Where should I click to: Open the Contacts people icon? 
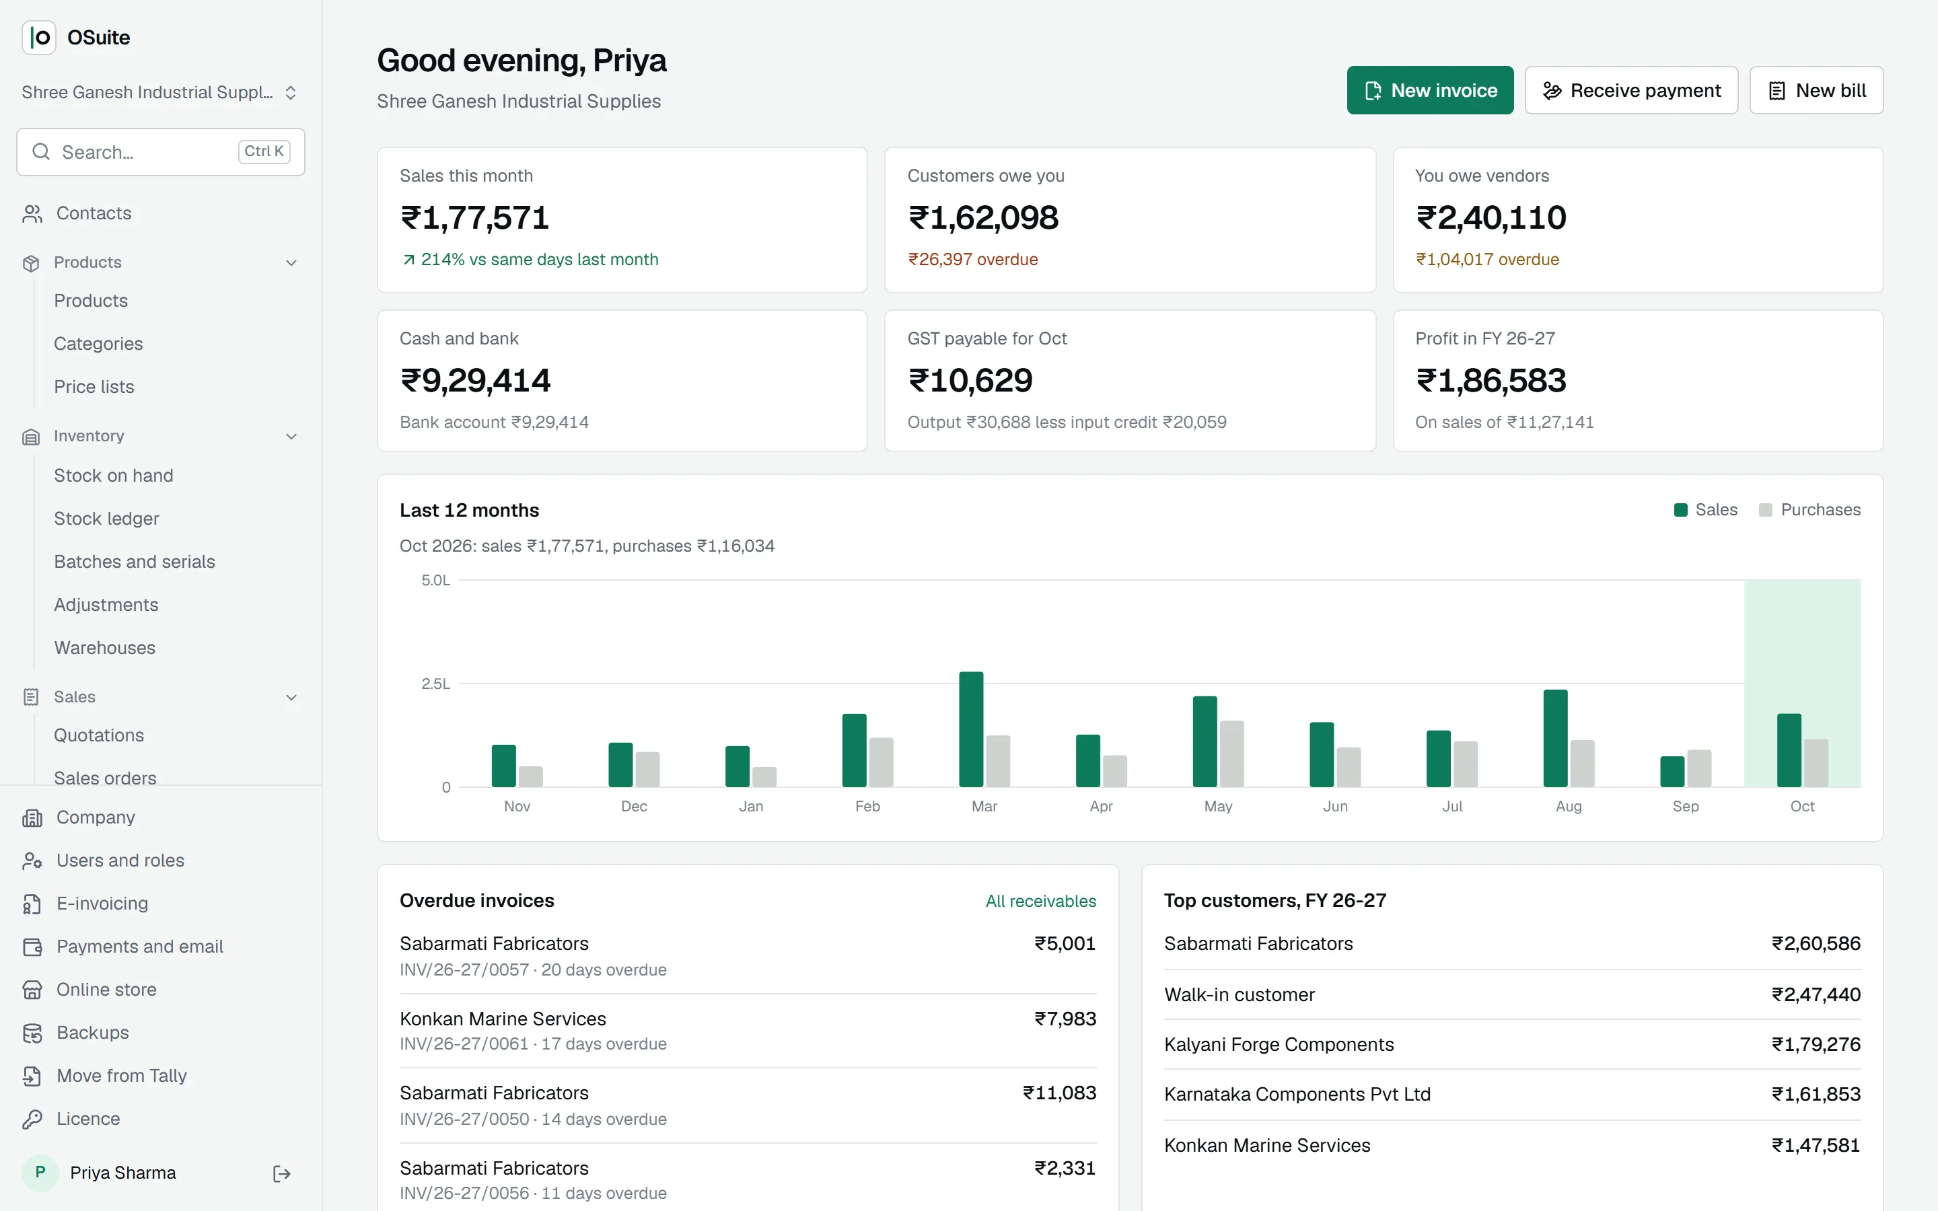click(32, 214)
